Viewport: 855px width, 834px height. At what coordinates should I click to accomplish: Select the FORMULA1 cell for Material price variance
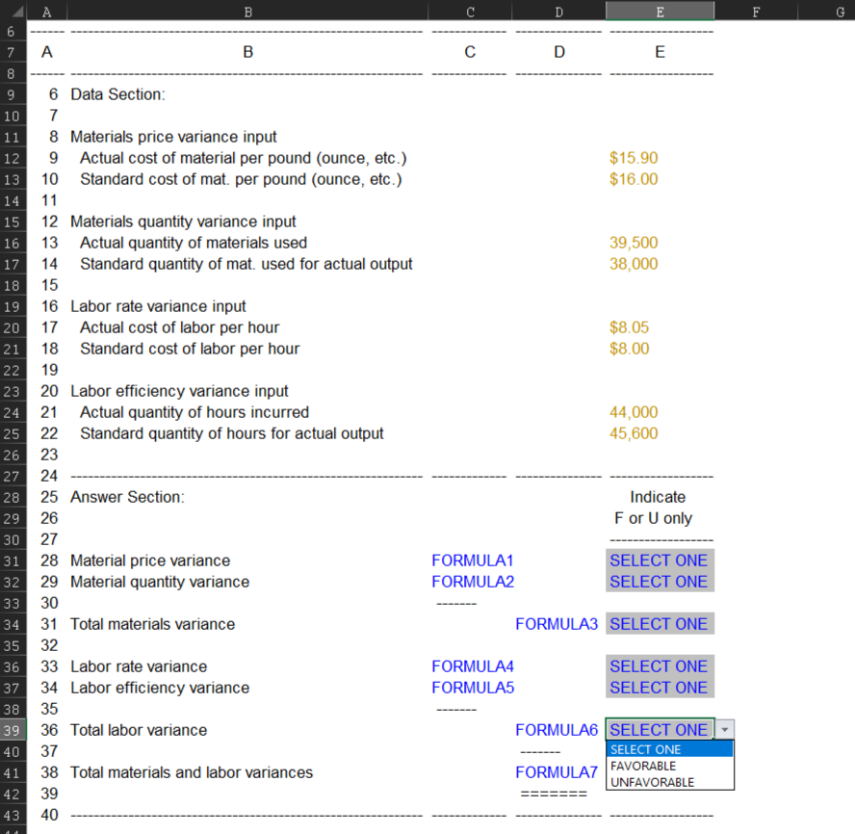[472, 560]
